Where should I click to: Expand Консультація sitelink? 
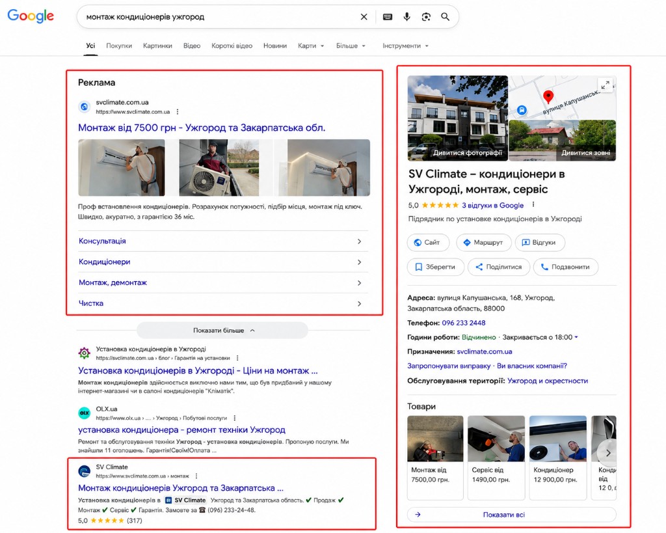223,241
